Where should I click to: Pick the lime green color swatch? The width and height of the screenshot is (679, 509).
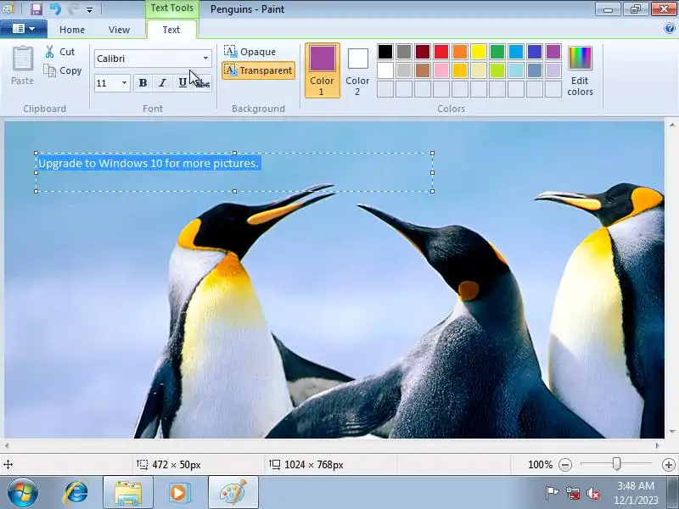point(497,70)
